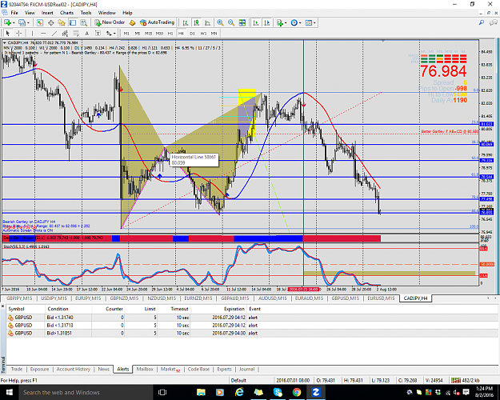Toggle chart Auto Scroll

(x=255, y=22)
